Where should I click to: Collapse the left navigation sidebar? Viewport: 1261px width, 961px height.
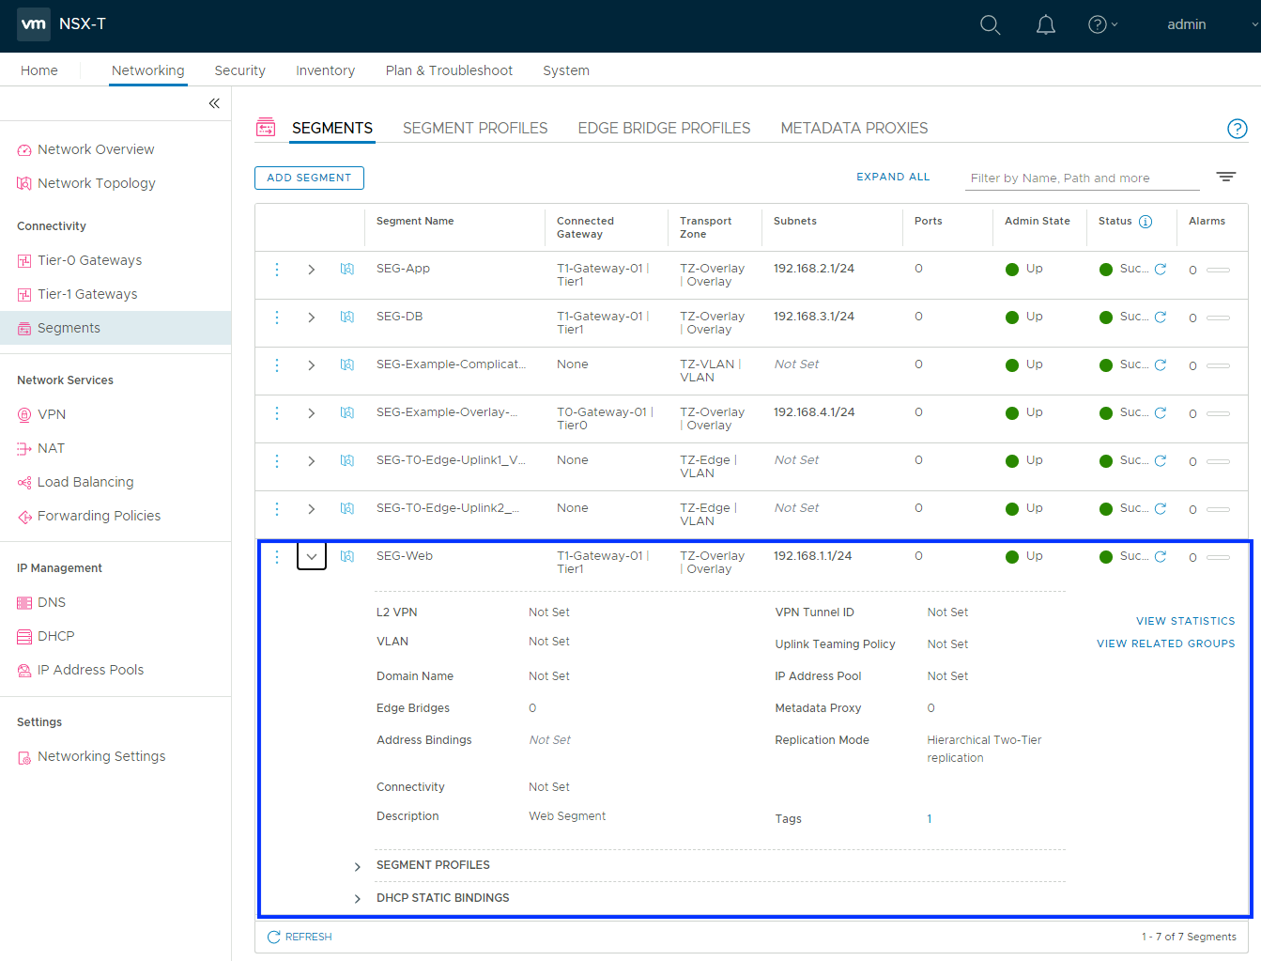(x=214, y=103)
